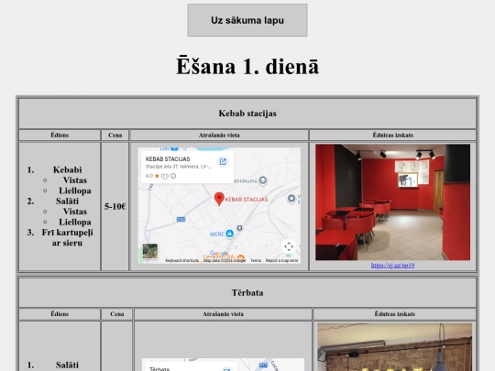
Task: Click the rating info icon beside reviews
Action: [x=173, y=176]
